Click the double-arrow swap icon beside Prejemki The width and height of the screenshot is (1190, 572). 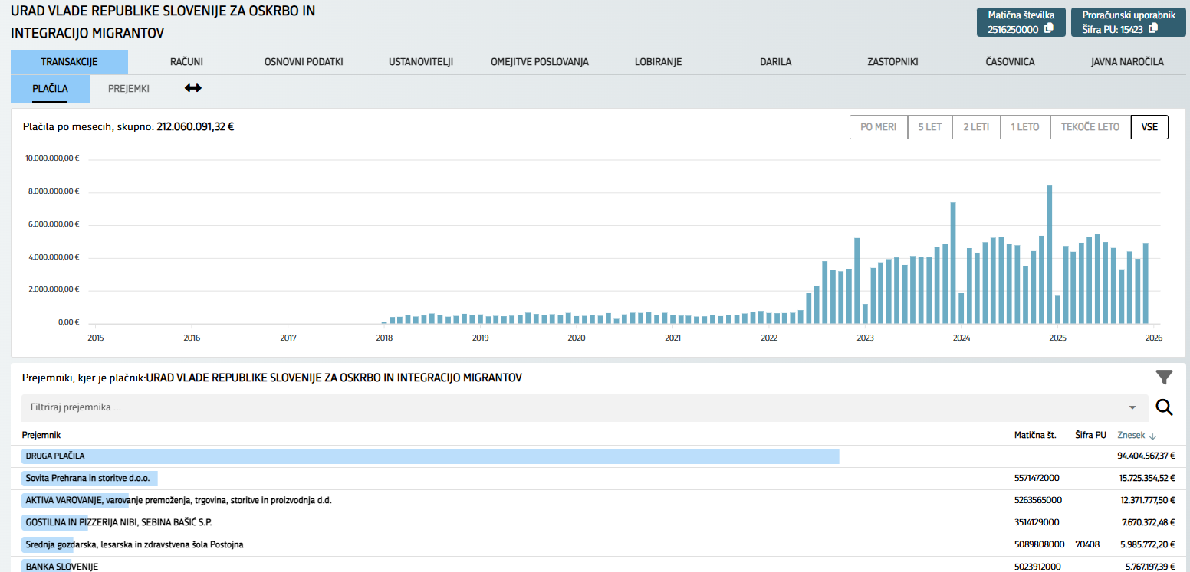[193, 88]
